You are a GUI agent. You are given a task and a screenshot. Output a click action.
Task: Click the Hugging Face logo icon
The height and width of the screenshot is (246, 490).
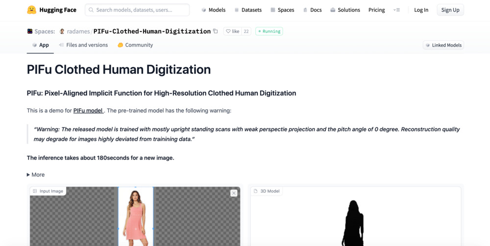32,10
